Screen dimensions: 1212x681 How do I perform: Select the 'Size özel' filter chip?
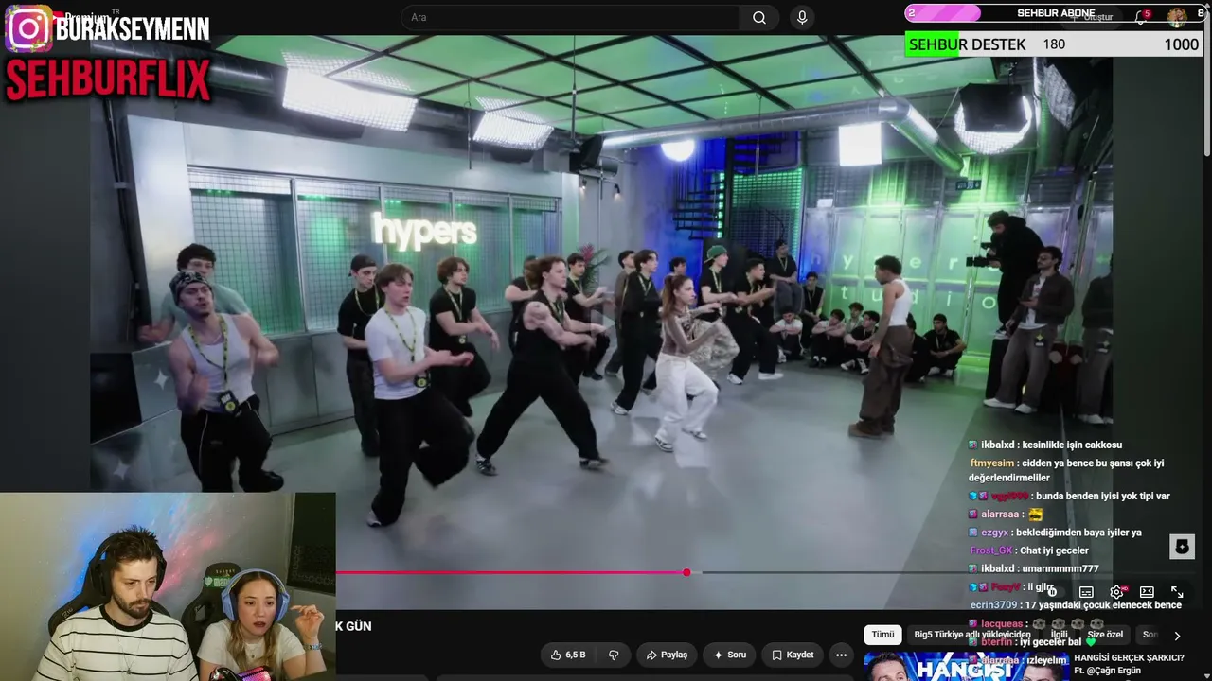[1105, 635]
